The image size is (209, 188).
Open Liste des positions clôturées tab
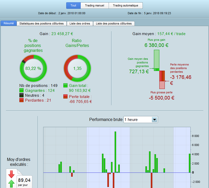[114, 23]
